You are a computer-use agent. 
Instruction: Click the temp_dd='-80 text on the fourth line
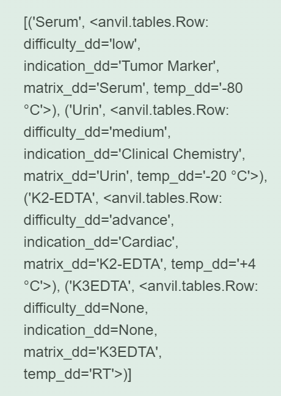click(x=198, y=89)
